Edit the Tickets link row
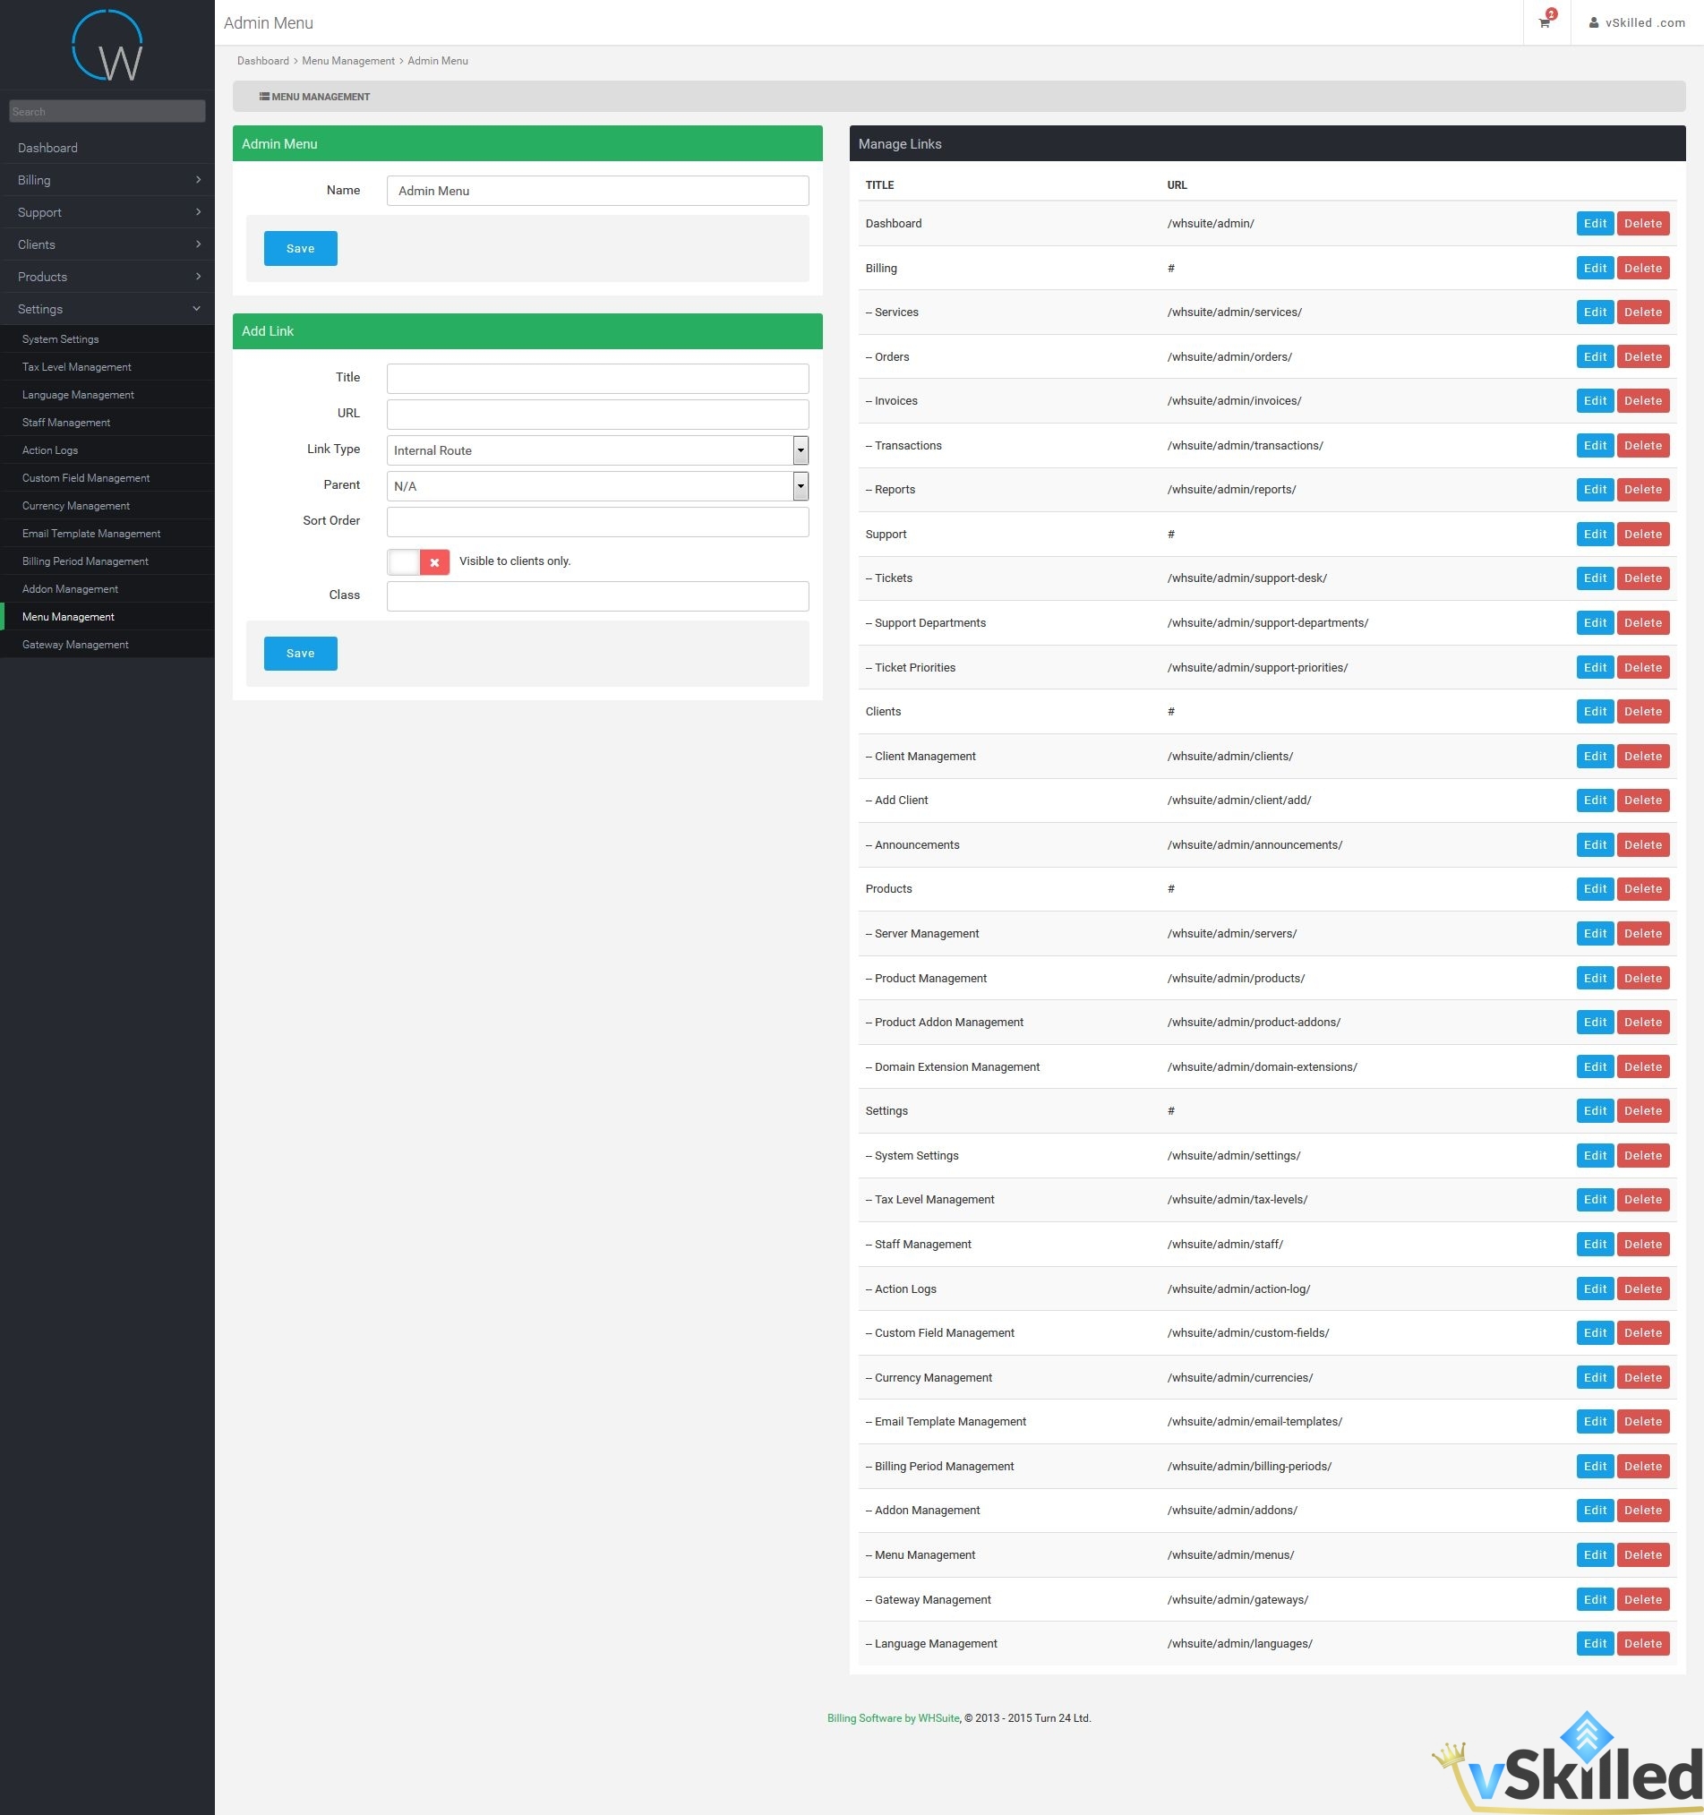 coord(1596,578)
